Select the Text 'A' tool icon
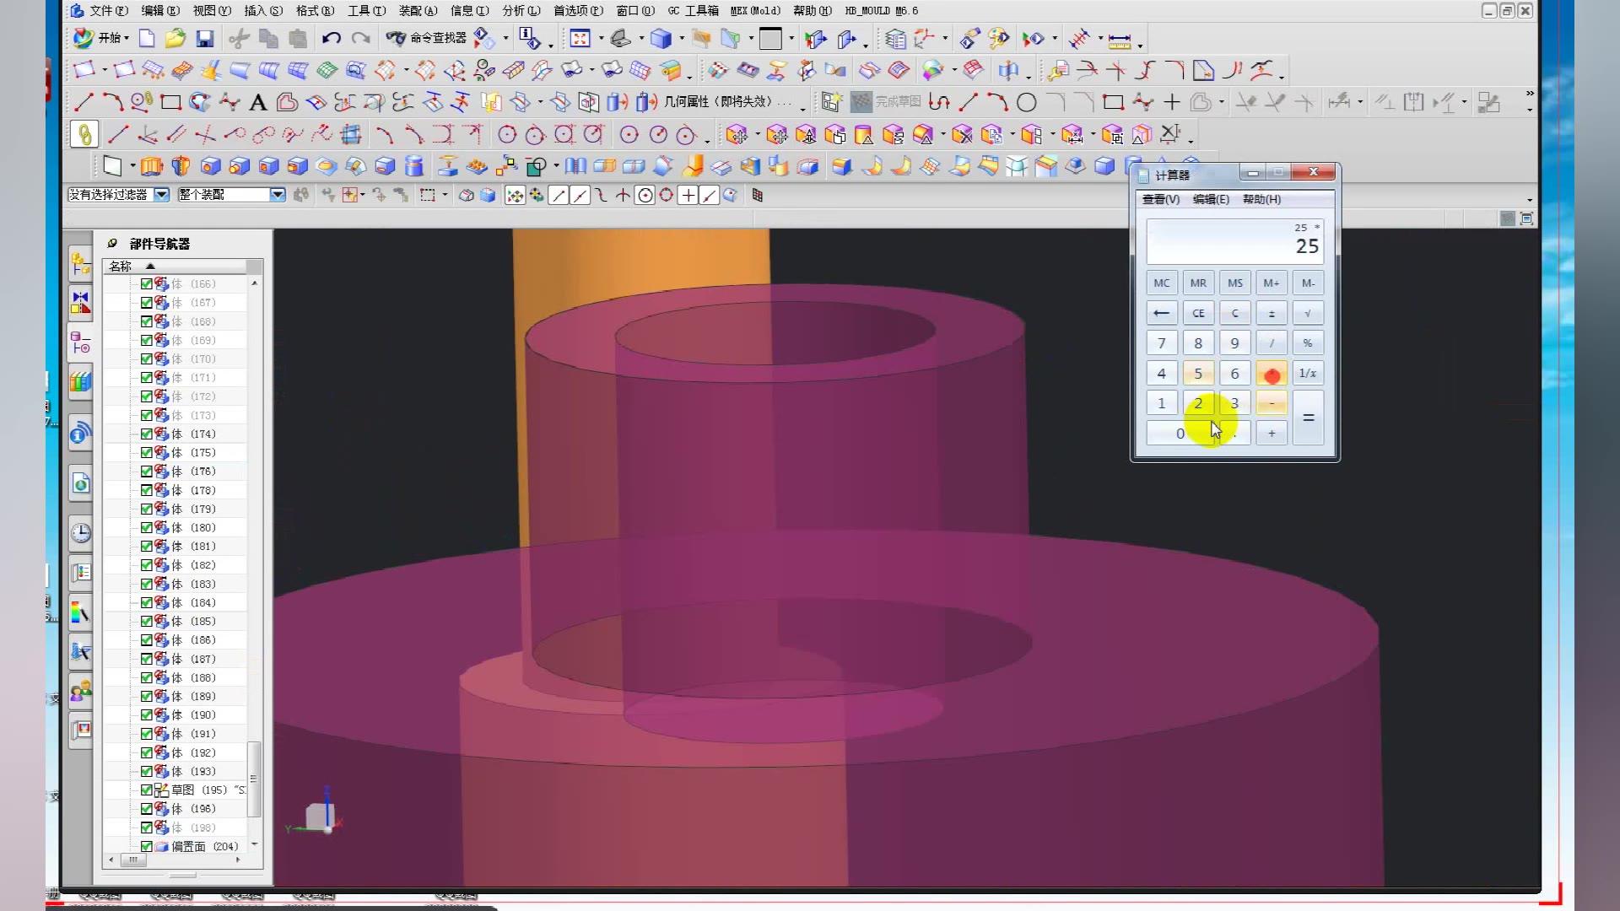 click(258, 103)
